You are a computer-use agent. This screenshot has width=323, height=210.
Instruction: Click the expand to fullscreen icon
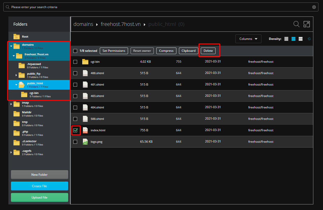click(x=306, y=24)
